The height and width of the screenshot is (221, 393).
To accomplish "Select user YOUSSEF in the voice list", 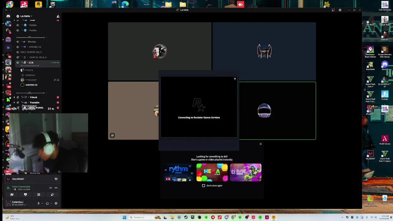I will pos(31,80).
